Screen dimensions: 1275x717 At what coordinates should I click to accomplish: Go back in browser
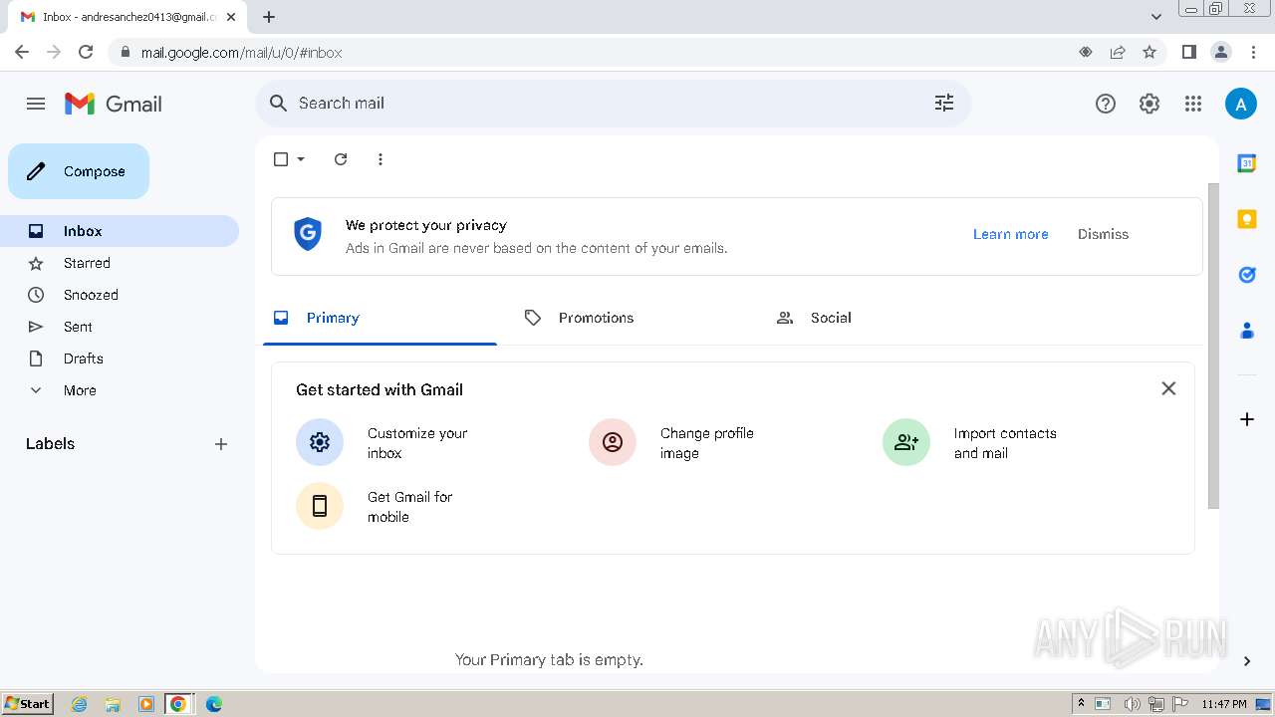pos(22,52)
